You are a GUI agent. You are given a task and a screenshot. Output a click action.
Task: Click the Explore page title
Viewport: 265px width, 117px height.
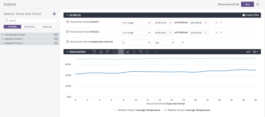pos(10,5)
